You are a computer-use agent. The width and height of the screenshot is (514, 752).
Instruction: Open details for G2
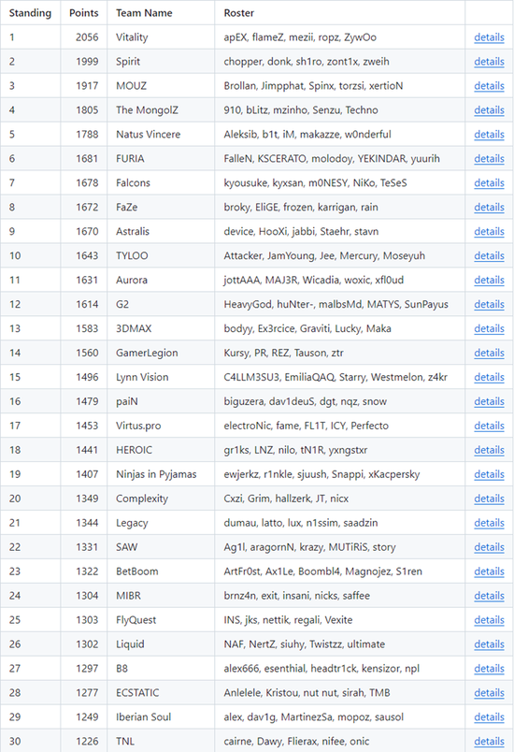[489, 304]
